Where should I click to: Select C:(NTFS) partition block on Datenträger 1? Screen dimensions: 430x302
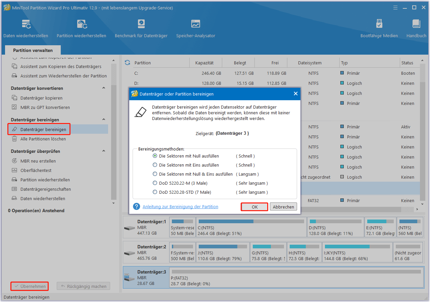[x=251, y=227]
